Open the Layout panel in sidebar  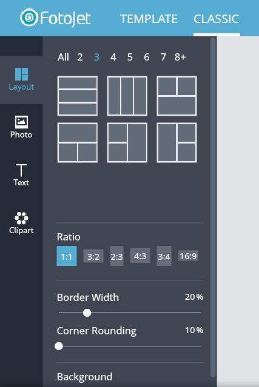point(21,80)
